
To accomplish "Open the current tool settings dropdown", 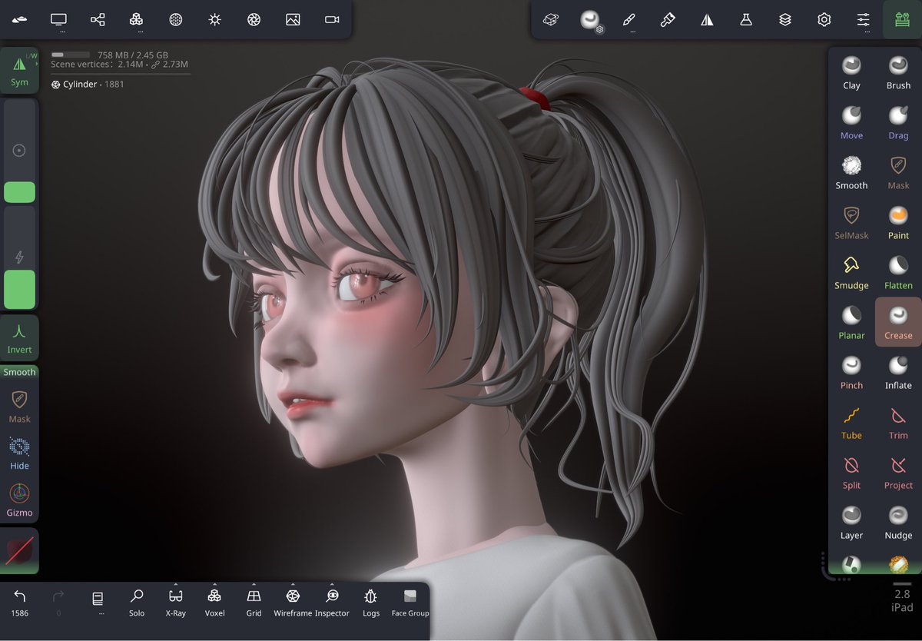I will click(590, 20).
